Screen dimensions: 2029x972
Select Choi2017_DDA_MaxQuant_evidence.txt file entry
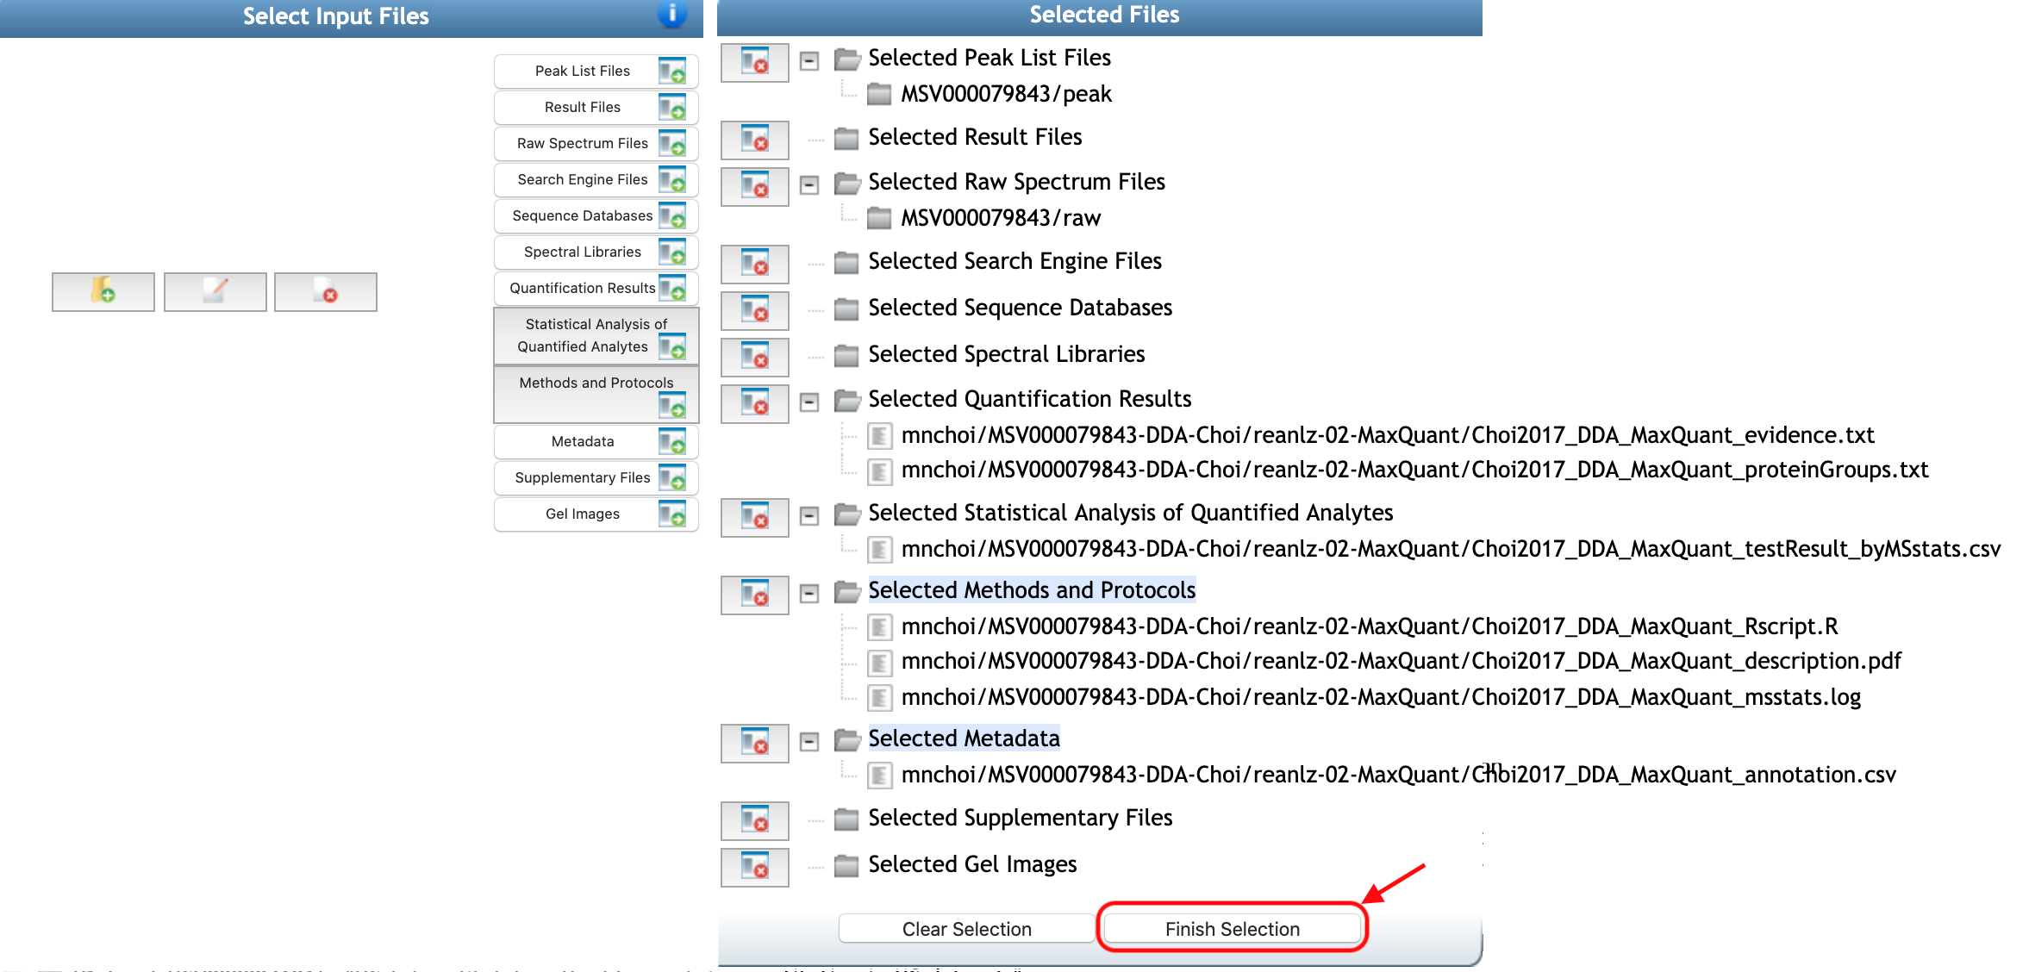(x=1387, y=435)
